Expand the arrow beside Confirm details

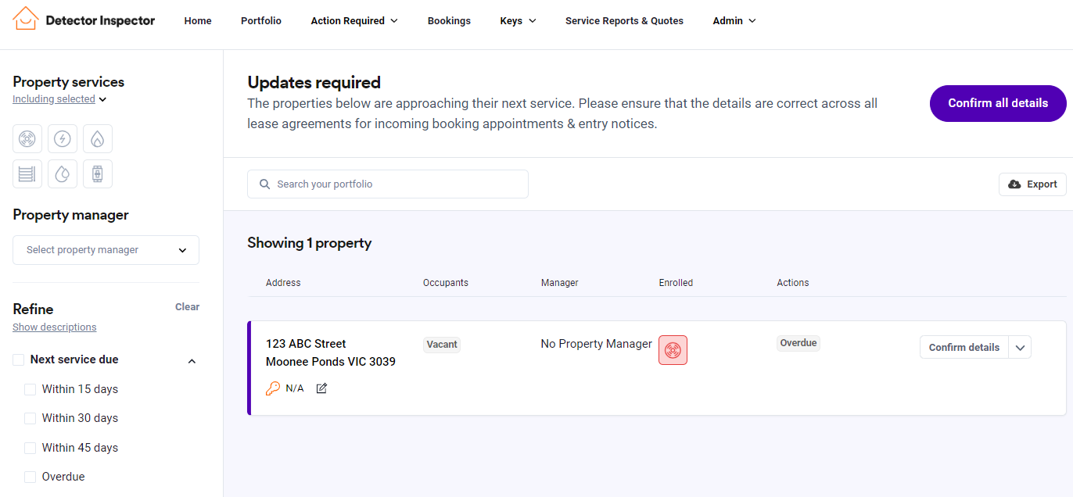[x=1020, y=348]
